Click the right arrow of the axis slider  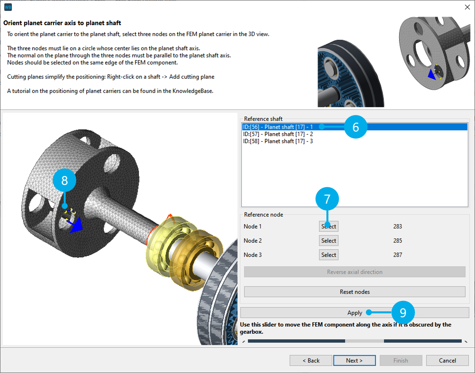point(466,341)
